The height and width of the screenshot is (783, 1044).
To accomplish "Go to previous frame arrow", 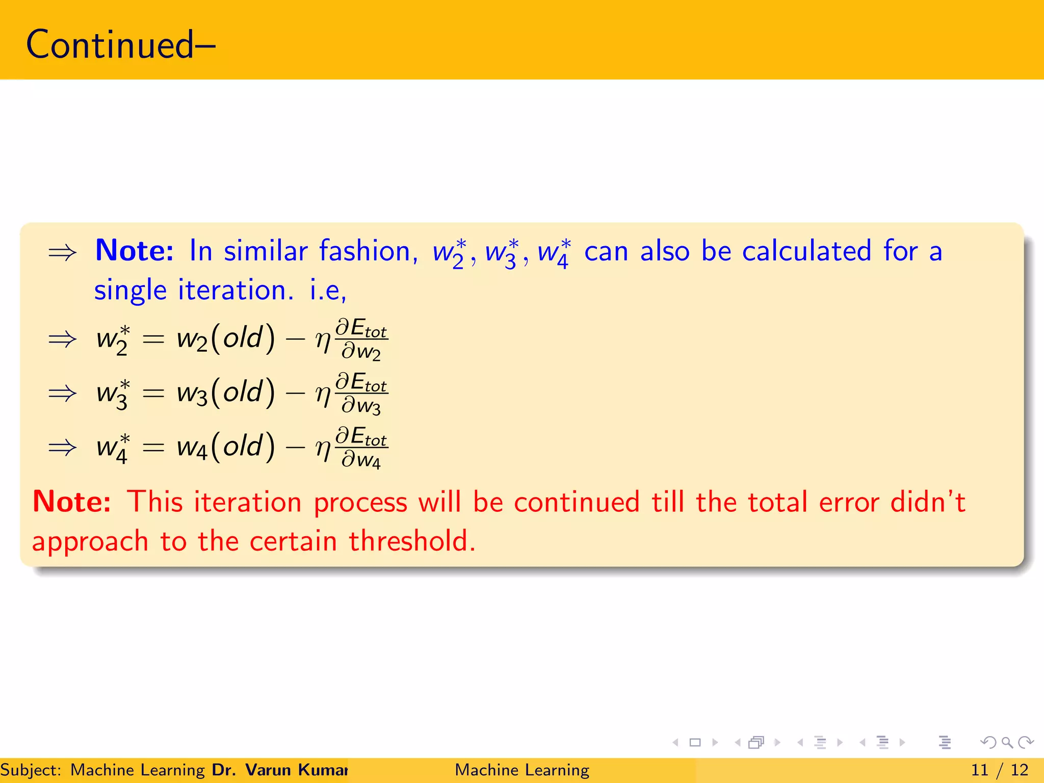I will tap(737, 743).
